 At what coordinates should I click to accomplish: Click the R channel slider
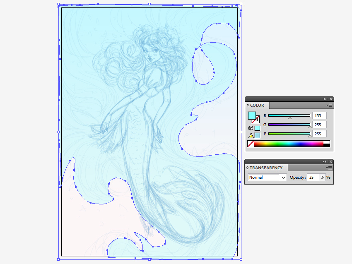(x=289, y=116)
